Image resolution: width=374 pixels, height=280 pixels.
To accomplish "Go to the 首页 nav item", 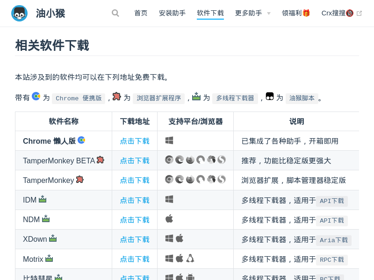I will (x=141, y=13).
